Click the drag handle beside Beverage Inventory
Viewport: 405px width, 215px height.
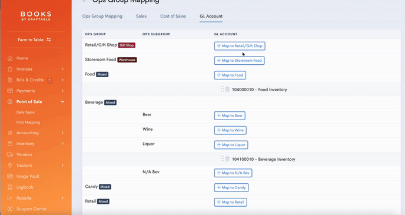click(222, 158)
